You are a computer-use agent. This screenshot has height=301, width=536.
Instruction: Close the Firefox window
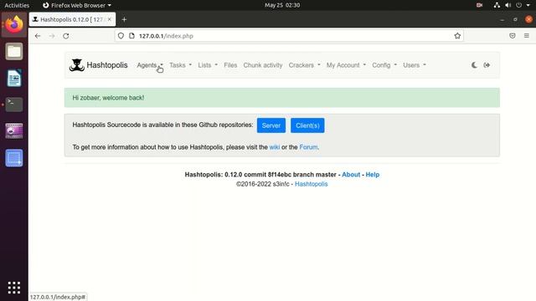pos(528,19)
